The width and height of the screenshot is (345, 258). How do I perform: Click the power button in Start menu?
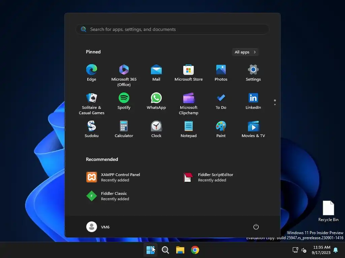point(256,227)
